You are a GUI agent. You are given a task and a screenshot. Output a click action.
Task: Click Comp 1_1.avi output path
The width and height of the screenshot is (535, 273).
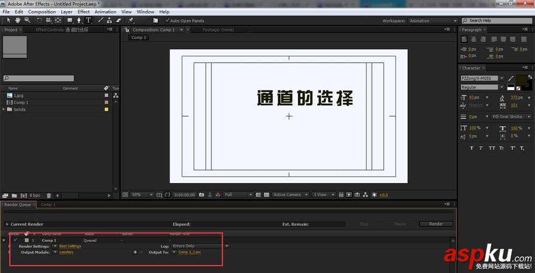[x=189, y=252]
